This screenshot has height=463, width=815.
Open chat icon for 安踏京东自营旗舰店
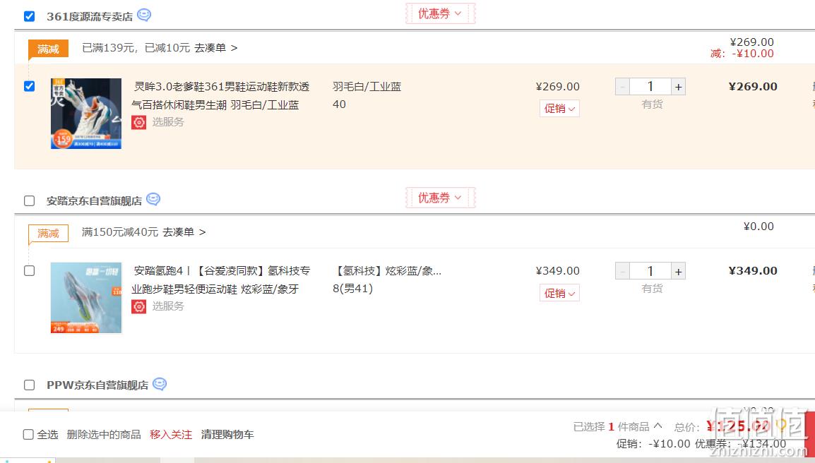click(x=153, y=199)
